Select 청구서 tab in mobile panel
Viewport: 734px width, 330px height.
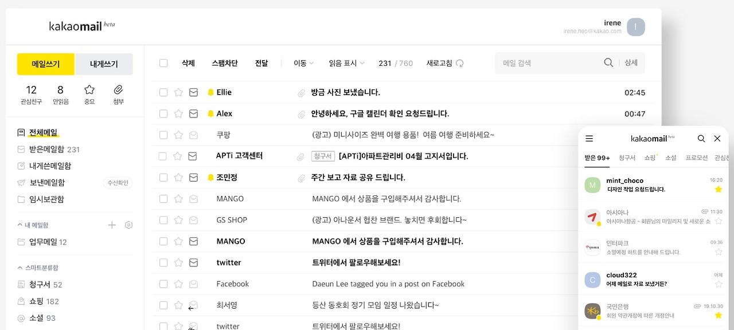pyautogui.click(x=627, y=158)
